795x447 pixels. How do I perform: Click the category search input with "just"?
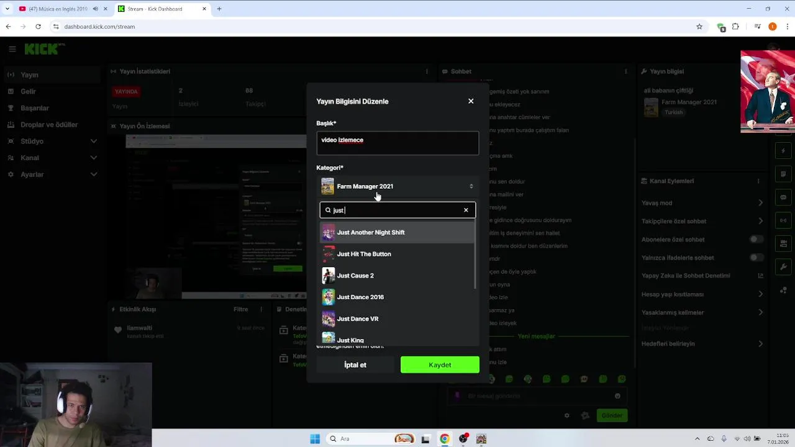pos(397,210)
